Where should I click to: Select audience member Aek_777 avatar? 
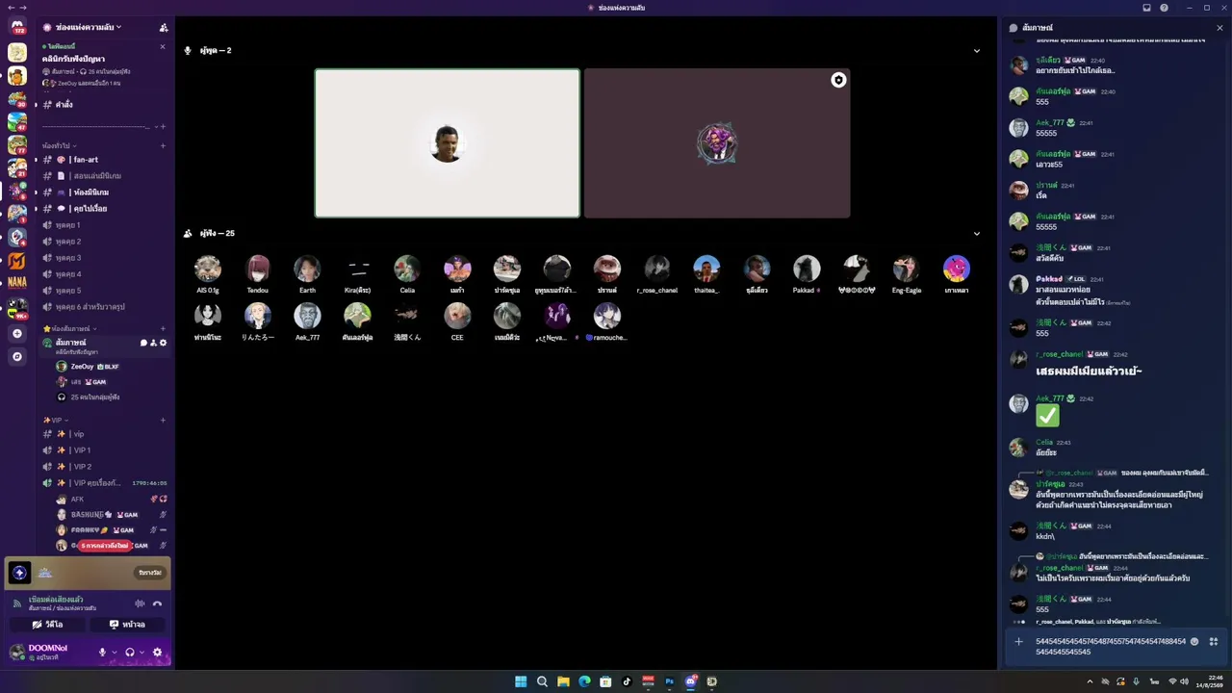tap(307, 316)
